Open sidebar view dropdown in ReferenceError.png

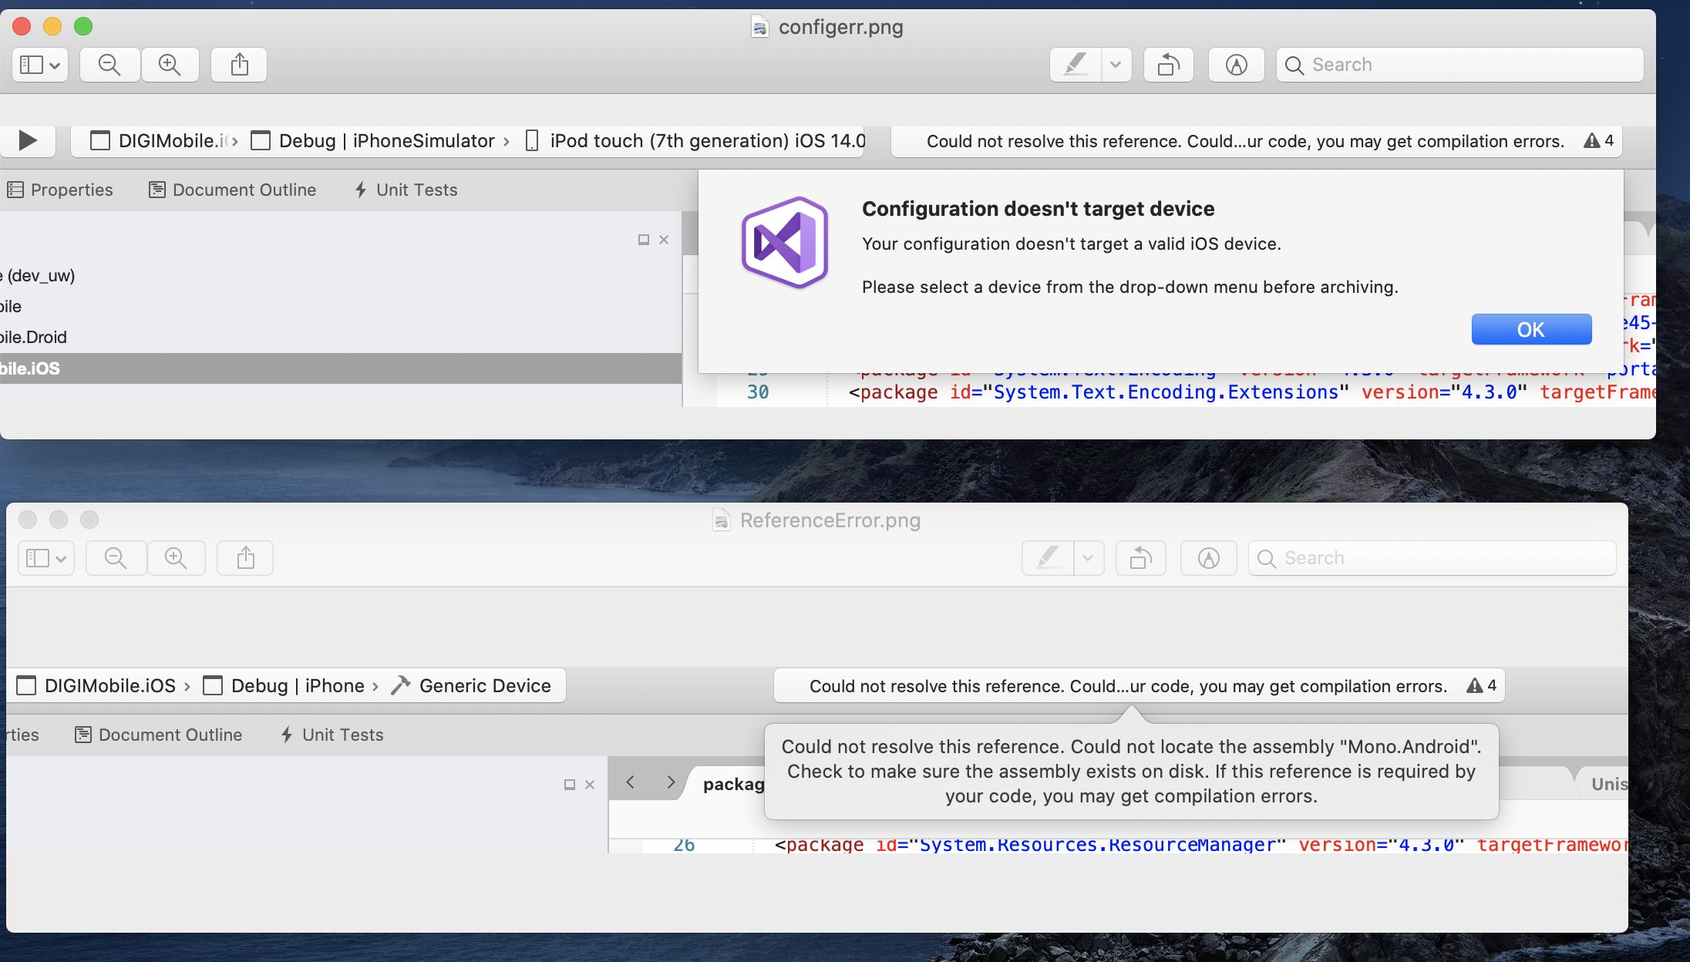coord(46,558)
